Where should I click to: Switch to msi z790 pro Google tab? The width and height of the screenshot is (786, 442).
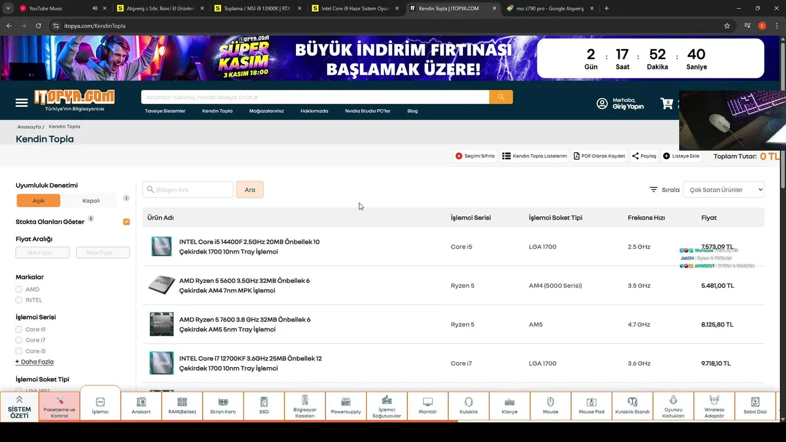(550, 9)
